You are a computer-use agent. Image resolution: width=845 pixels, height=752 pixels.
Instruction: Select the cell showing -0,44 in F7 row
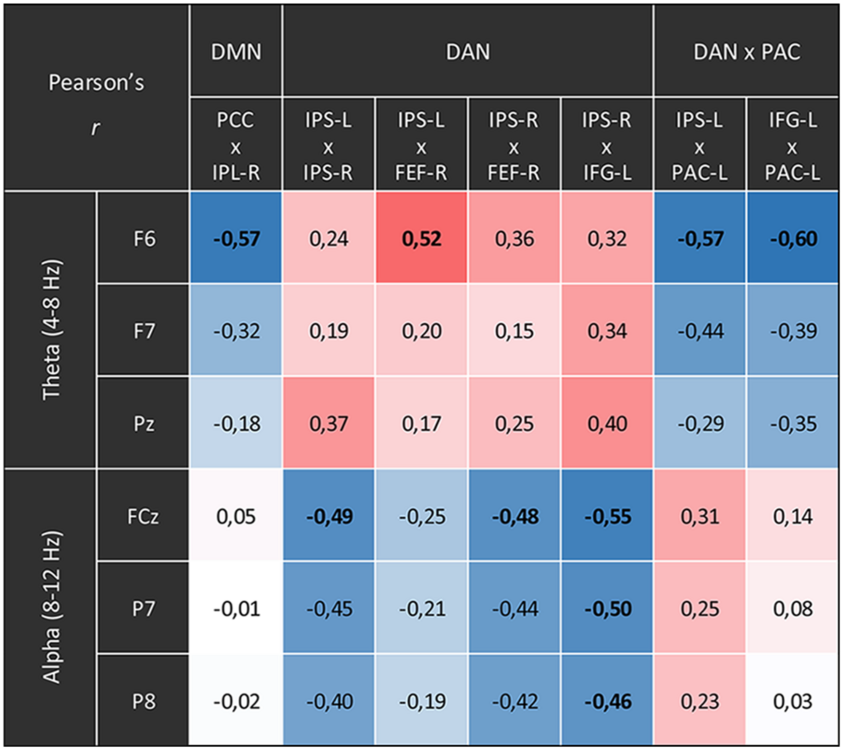700,331
